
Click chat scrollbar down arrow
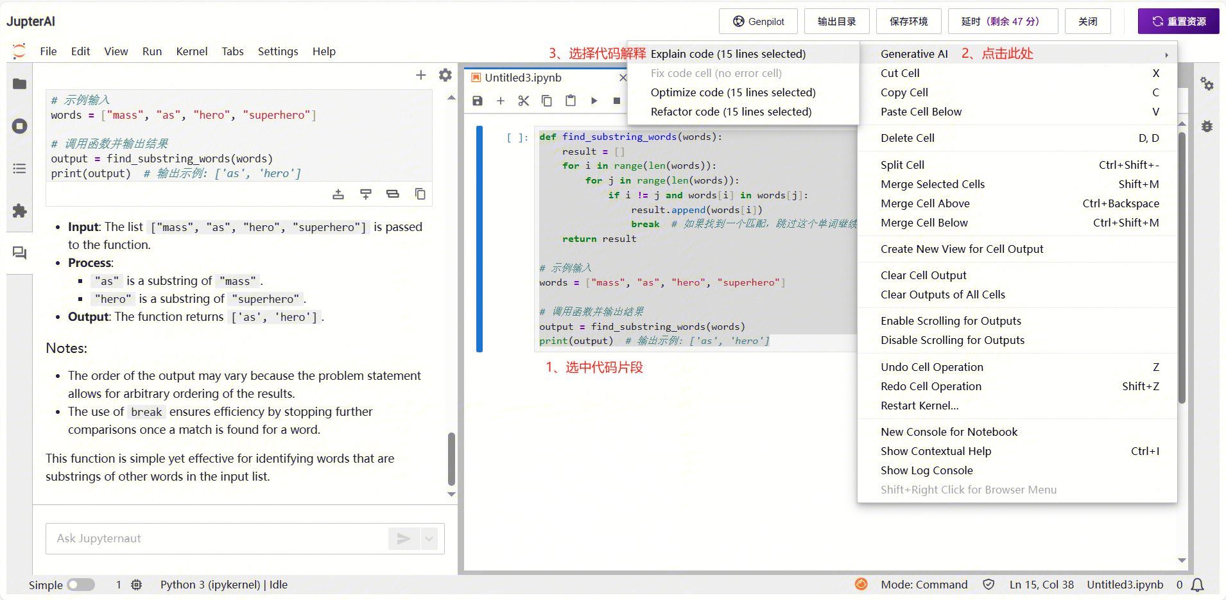click(451, 494)
